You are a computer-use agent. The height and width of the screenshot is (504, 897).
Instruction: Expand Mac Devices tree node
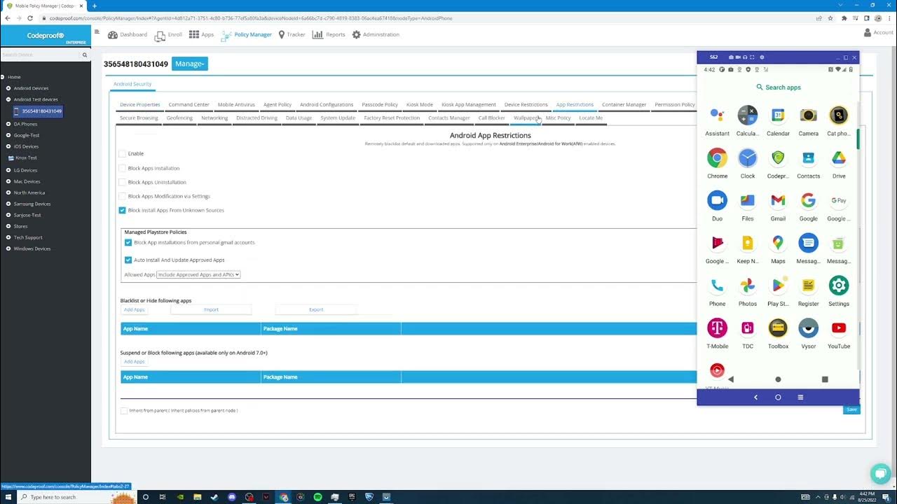[x=8, y=181]
